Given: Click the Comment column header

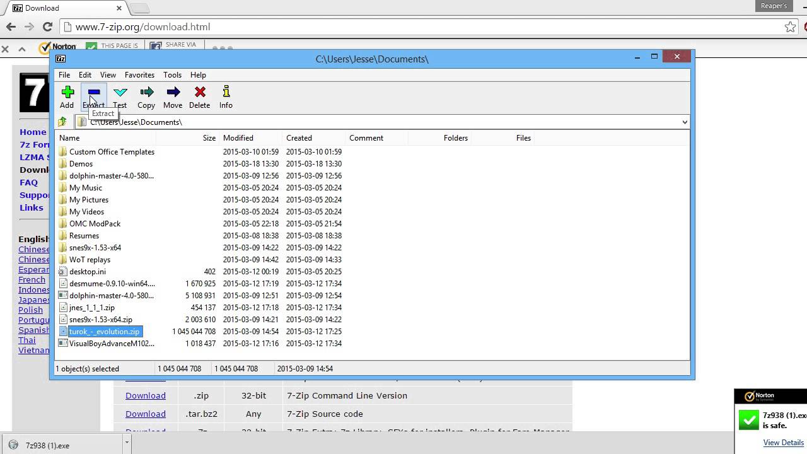Looking at the screenshot, I should click(x=376, y=138).
